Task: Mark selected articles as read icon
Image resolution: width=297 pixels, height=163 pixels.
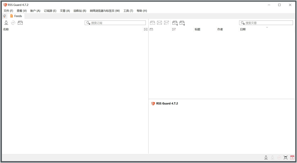Action: tap(153, 23)
